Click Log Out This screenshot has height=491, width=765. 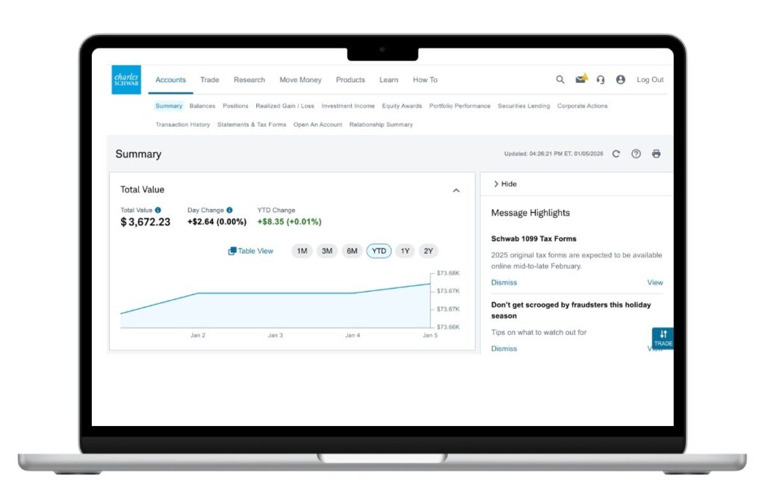650,80
